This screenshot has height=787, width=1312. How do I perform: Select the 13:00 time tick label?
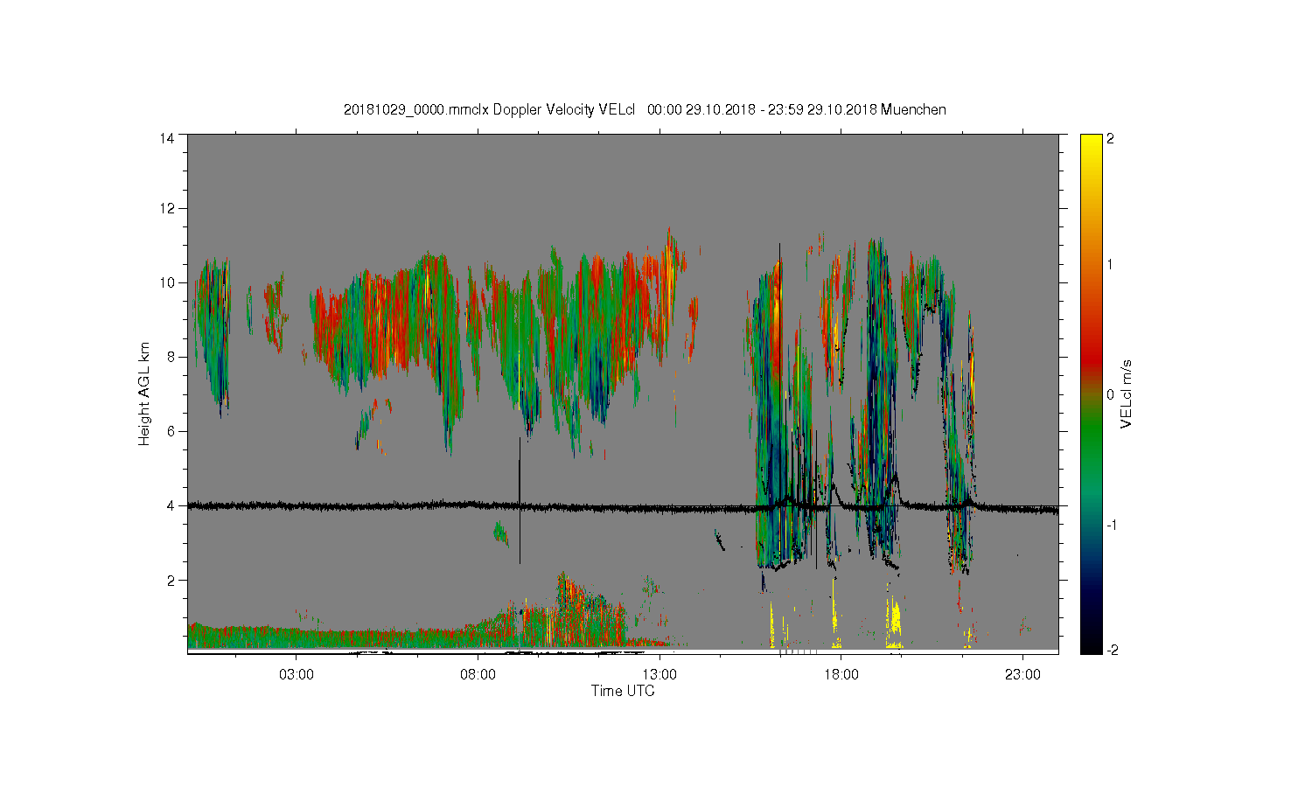(659, 675)
